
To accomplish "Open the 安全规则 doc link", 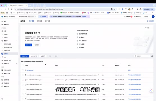I will pos(82,44).
